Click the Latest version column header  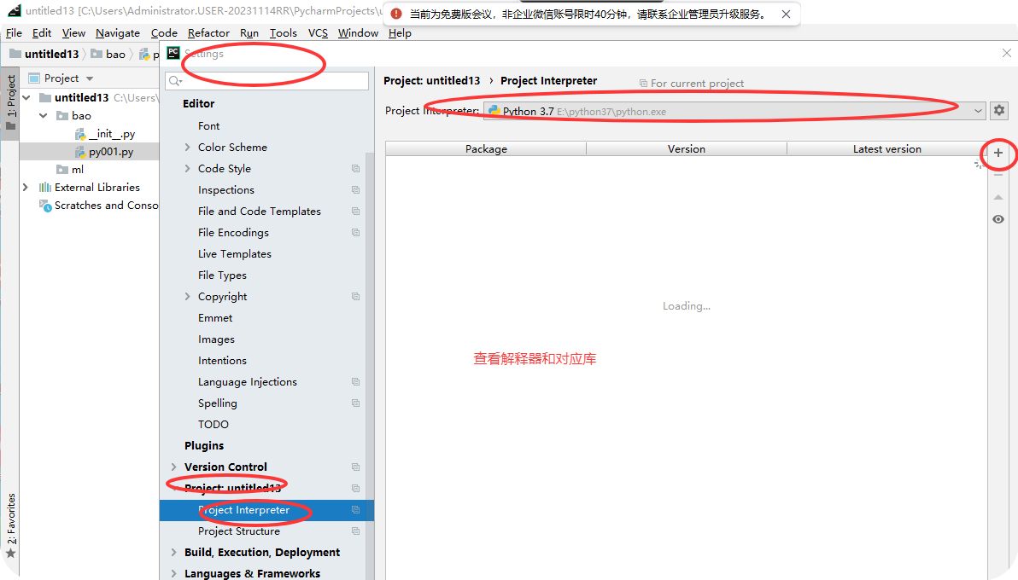point(886,149)
